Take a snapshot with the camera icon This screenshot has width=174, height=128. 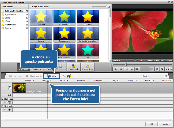point(162,69)
